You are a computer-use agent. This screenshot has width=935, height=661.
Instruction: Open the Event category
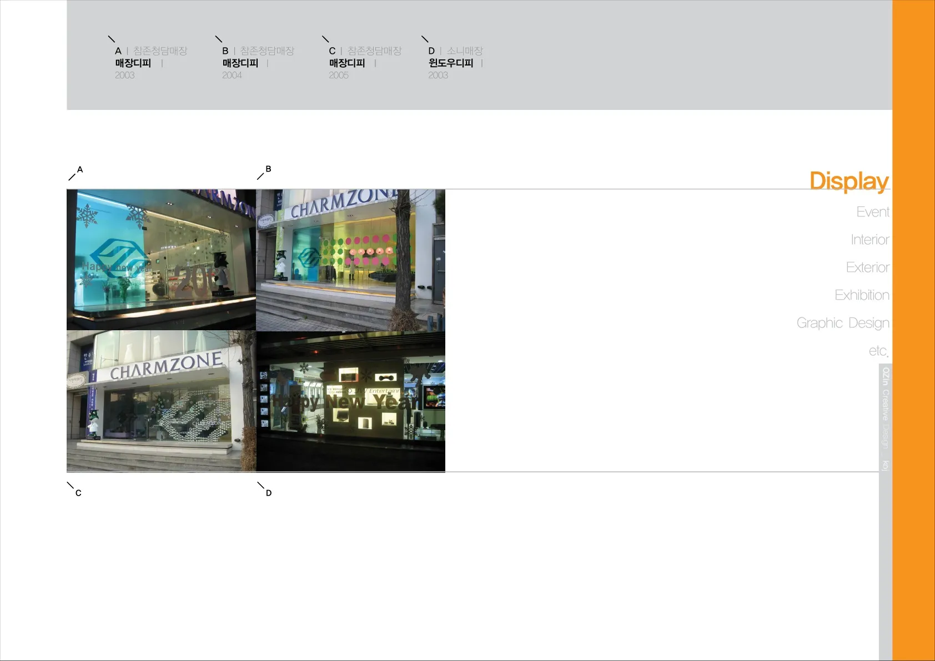click(x=873, y=212)
